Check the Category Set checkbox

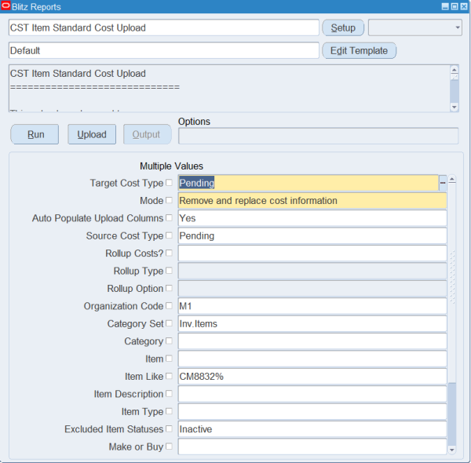tap(169, 323)
